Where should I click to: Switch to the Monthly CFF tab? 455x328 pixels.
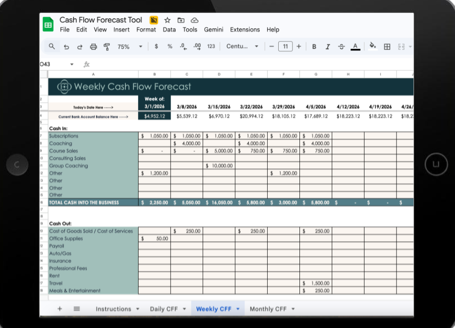[x=269, y=308]
